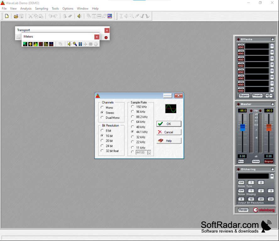Open the first green level meter icon

[25, 44]
